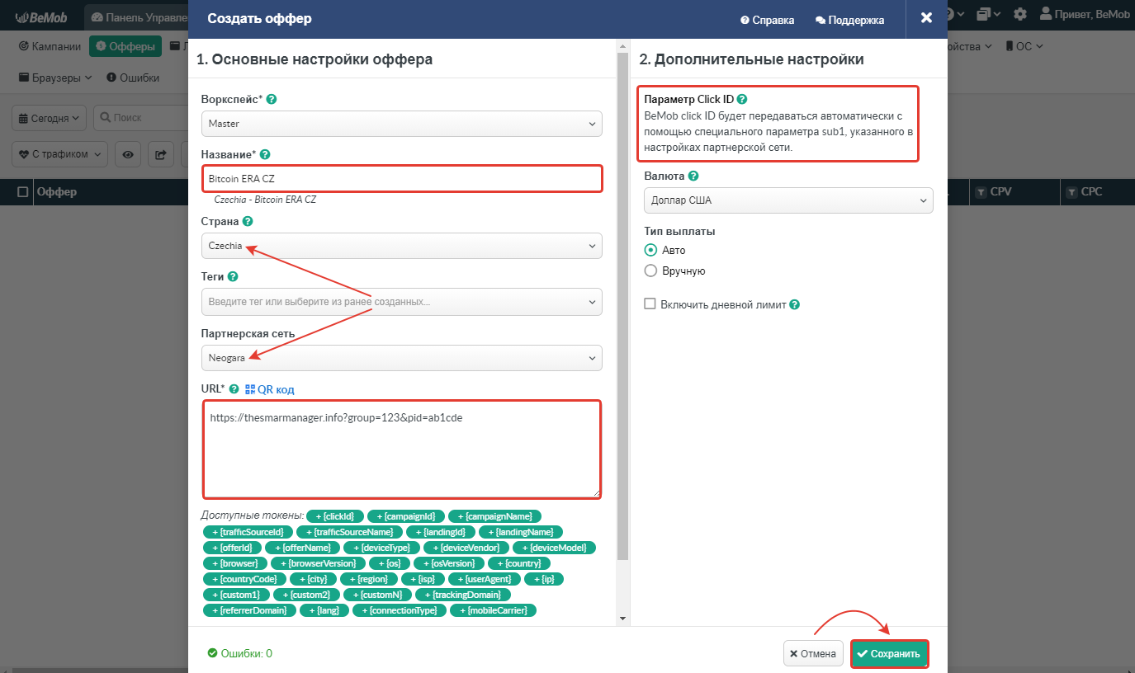Viewport: 1135px width, 673px height.
Task: Add the {lang} token
Action: click(324, 610)
